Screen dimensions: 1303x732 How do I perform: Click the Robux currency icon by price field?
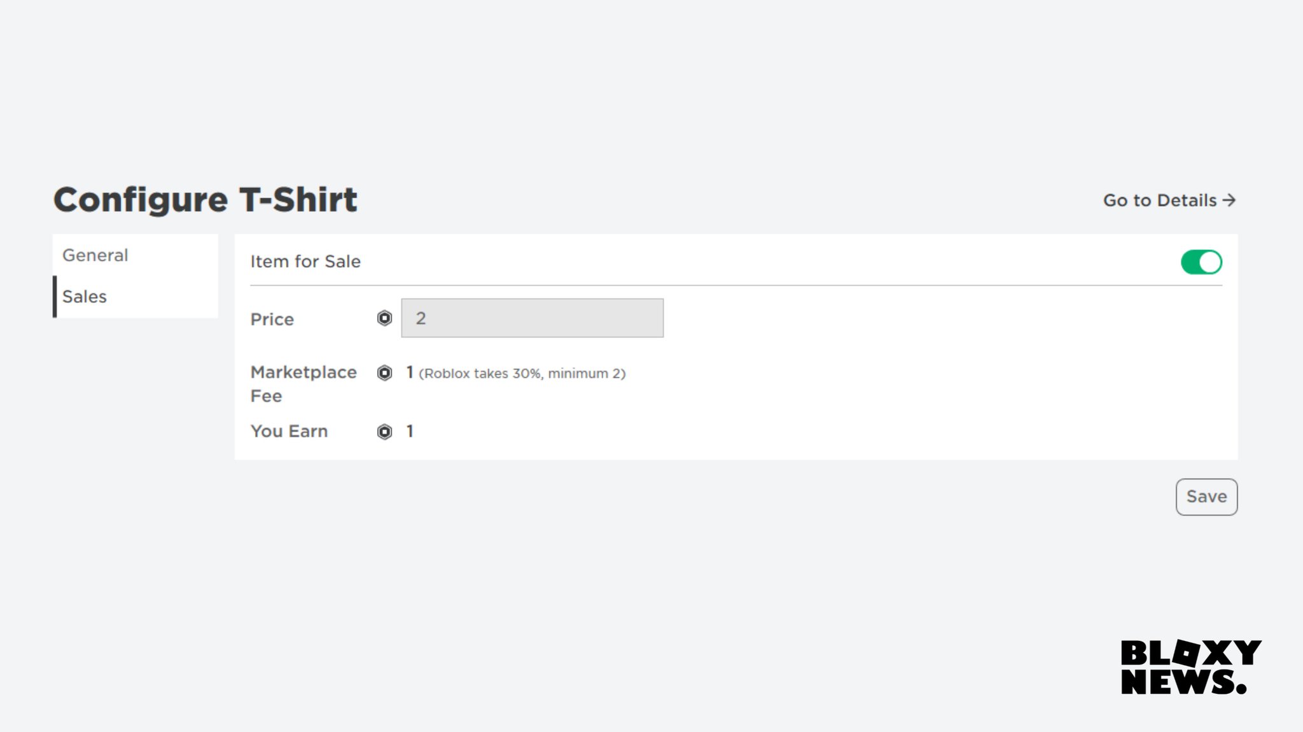(x=385, y=318)
